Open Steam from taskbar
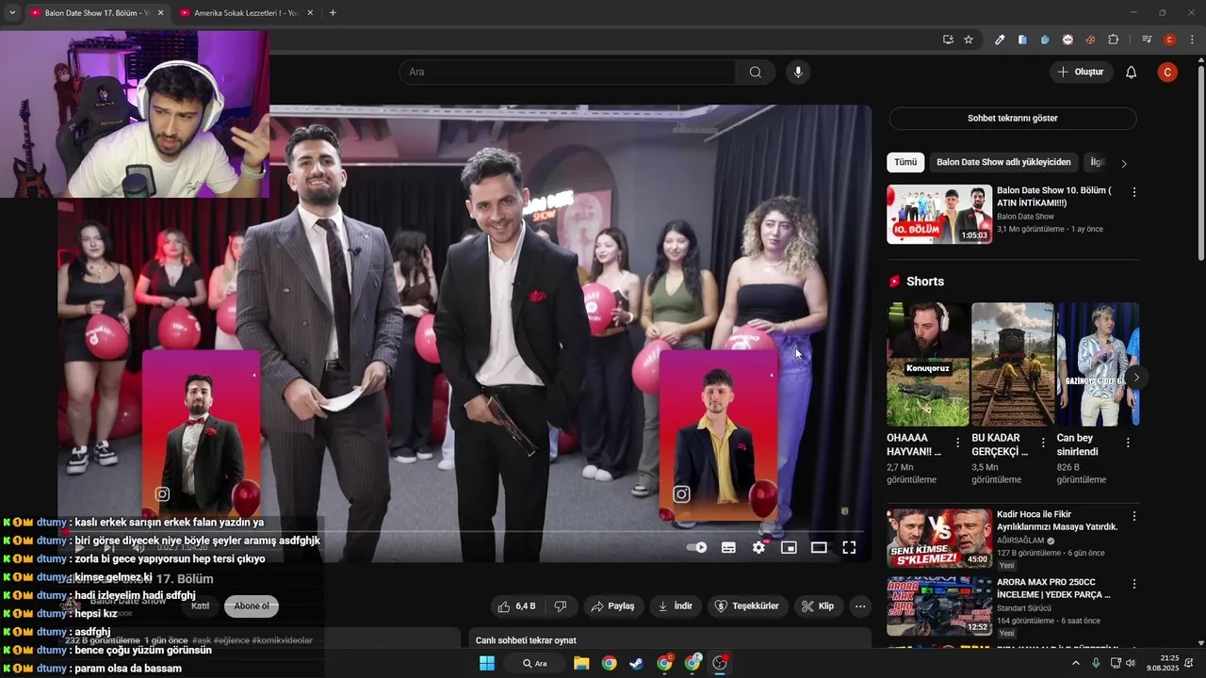Image resolution: width=1206 pixels, height=678 pixels. [x=637, y=664]
